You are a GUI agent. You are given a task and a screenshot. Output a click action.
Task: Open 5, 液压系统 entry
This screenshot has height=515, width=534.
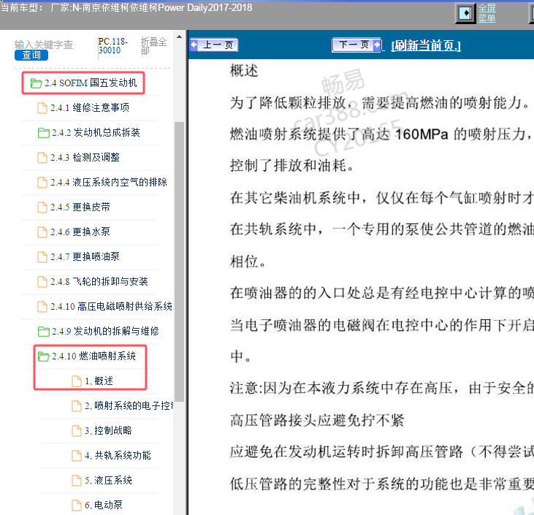108,480
